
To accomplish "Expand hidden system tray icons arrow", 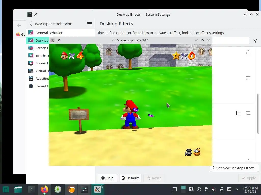I will coord(237,189).
